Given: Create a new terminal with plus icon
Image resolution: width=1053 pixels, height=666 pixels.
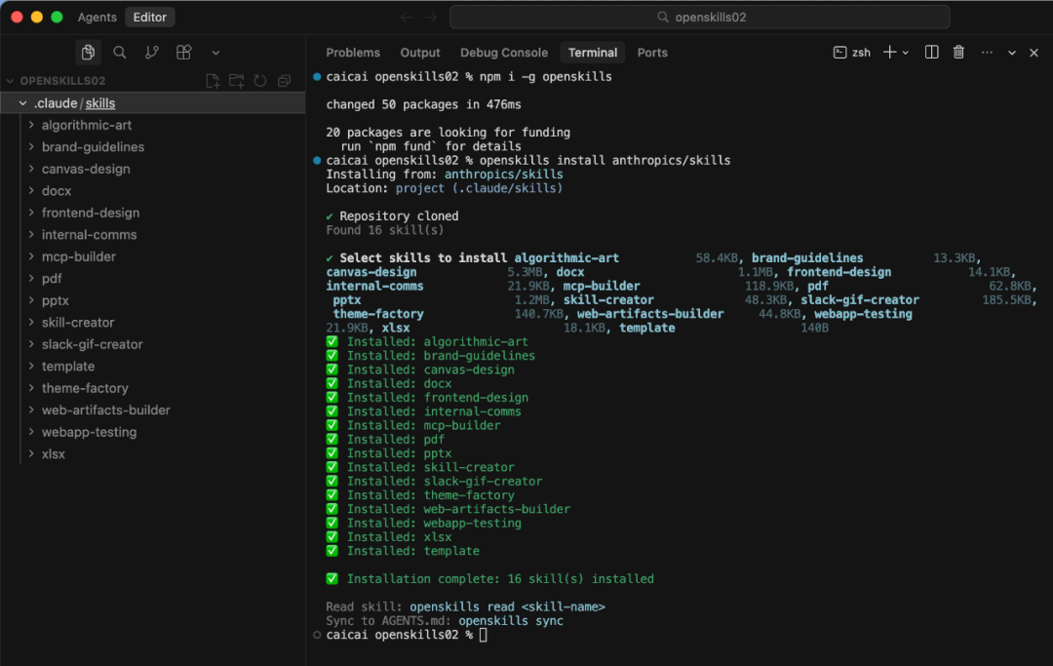Looking at the screenshot, I should tap(889, 53).
